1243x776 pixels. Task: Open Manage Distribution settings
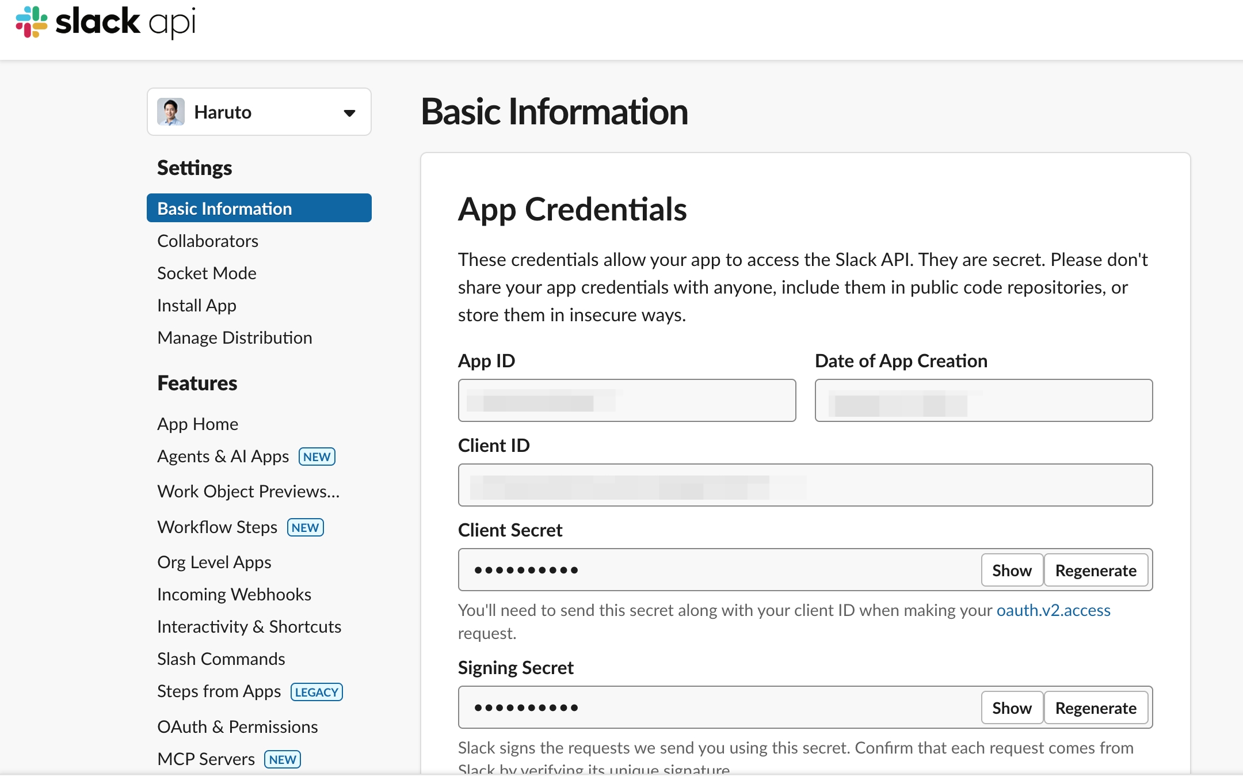(x=235, y=337)
